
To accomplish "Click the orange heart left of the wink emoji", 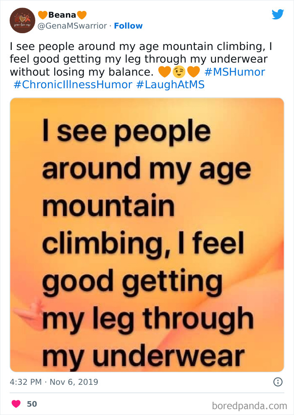I will tap(165, 72).
